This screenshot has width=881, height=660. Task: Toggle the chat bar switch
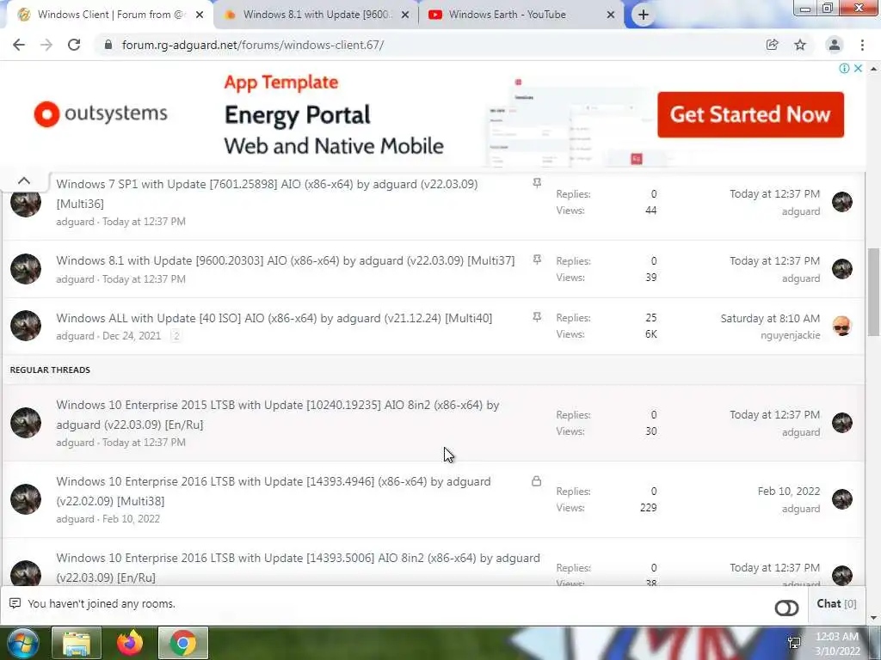point(786,608)
